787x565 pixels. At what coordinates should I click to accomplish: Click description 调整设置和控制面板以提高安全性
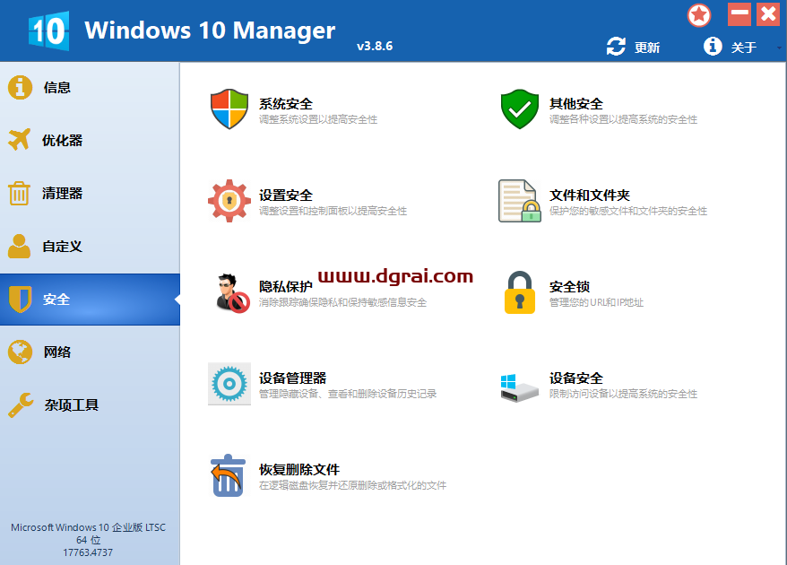333,211
